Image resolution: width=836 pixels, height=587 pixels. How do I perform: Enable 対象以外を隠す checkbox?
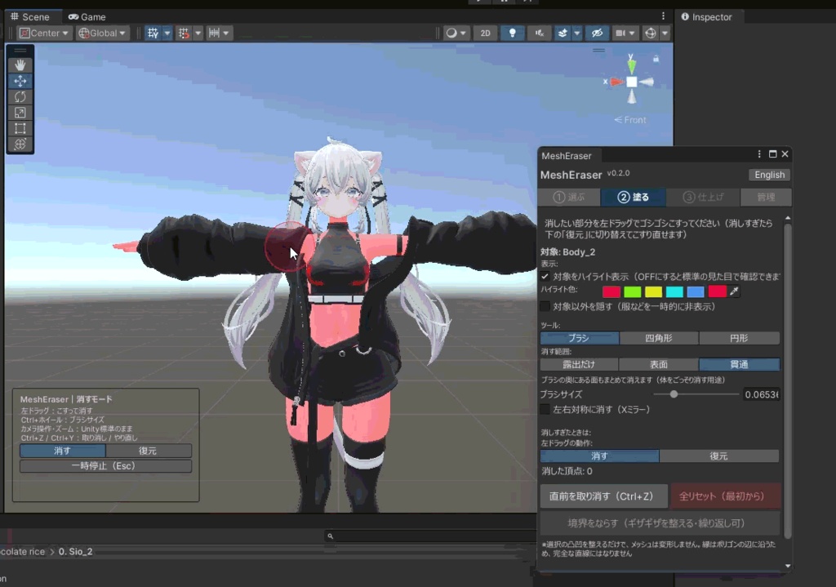pyautogui.click(x=545, y=306)
